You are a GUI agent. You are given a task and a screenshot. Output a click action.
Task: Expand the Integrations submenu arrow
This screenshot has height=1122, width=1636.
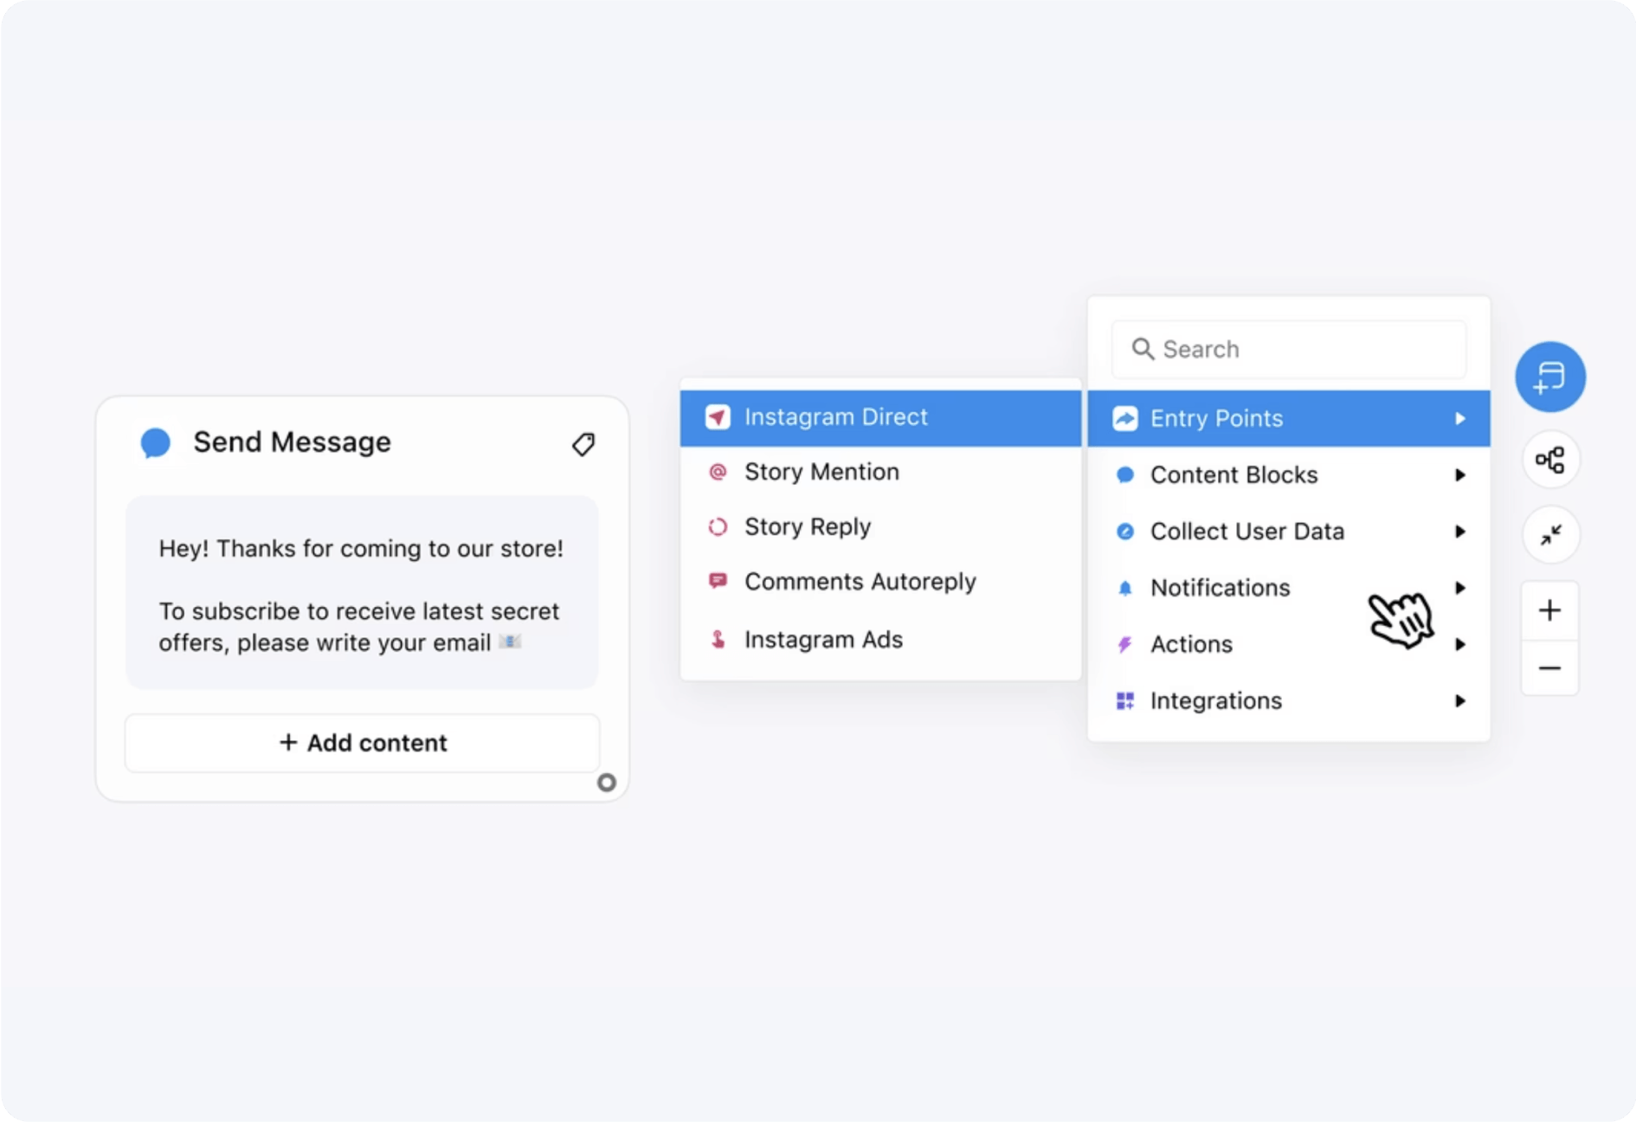coord(1459,701)
